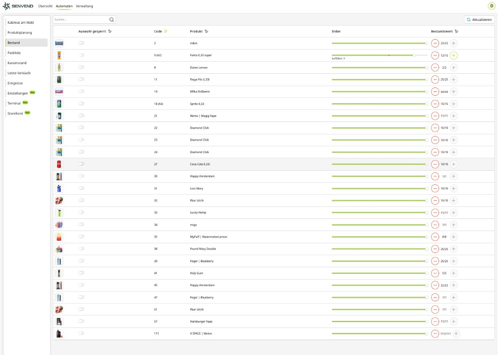499x355 pixels.
Task: Decrease stock for m&m
Action: 435,43
